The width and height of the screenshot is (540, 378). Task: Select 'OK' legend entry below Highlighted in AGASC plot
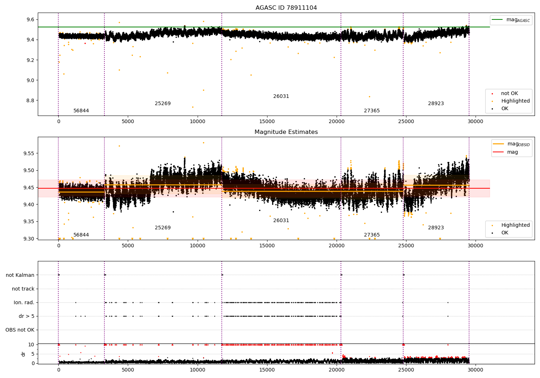[x=505, y=109]
